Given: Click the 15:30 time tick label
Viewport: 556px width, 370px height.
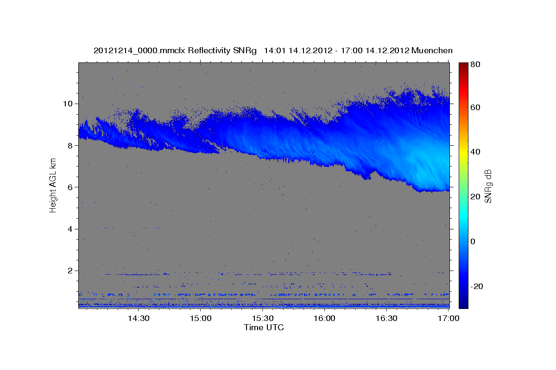Looking at the screenshot, I should click(x=263, y=318).
